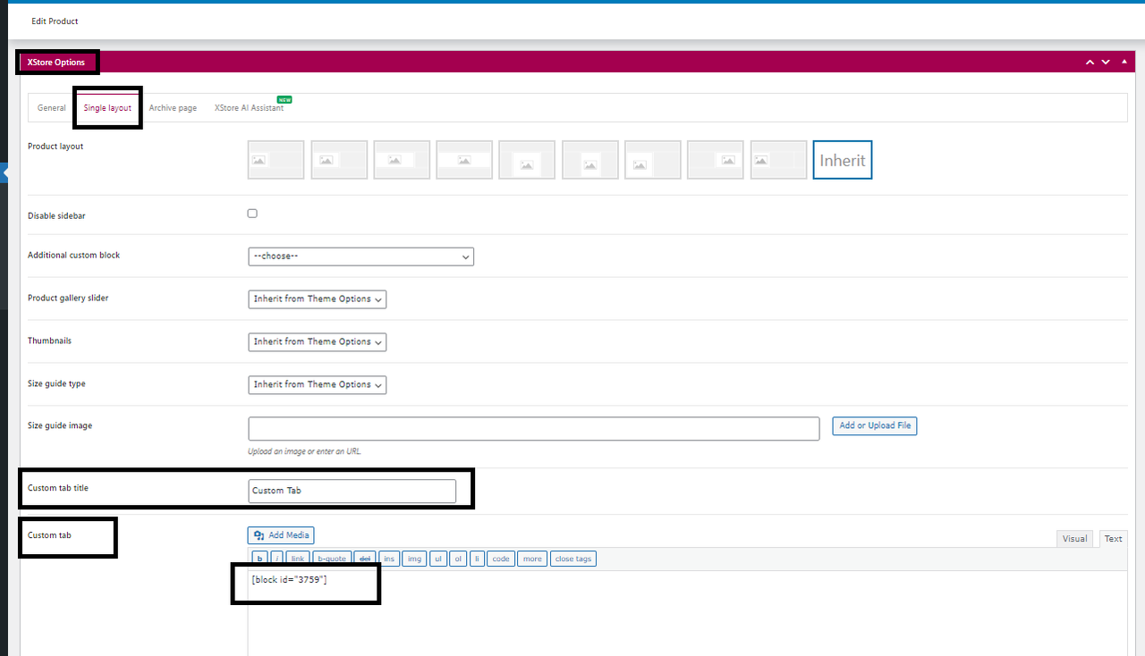The image size is (1145, 656).
Task: Go to the Archive page tab
Action: (173, 108)
